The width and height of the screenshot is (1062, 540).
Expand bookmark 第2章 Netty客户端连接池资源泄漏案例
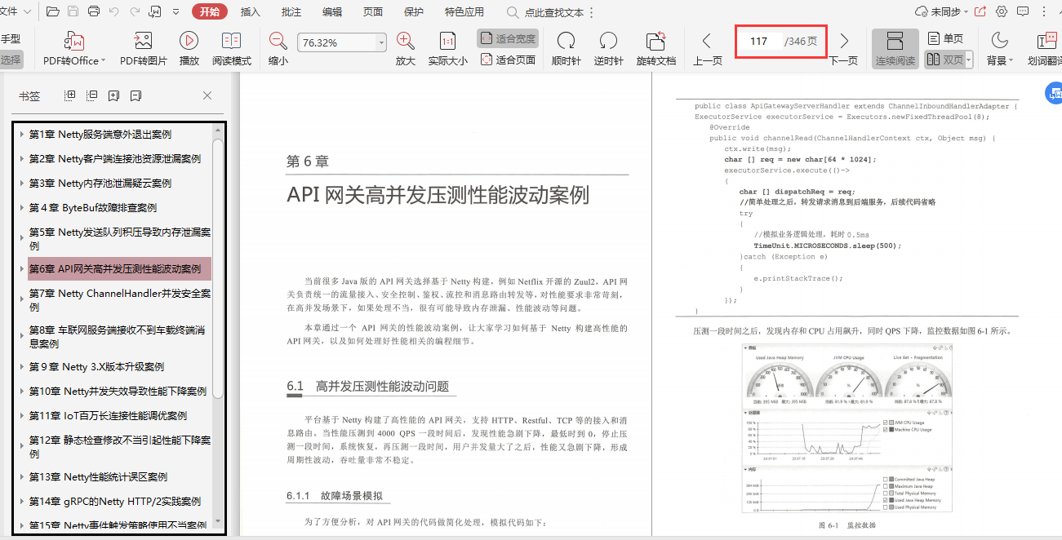click(22, 159)
